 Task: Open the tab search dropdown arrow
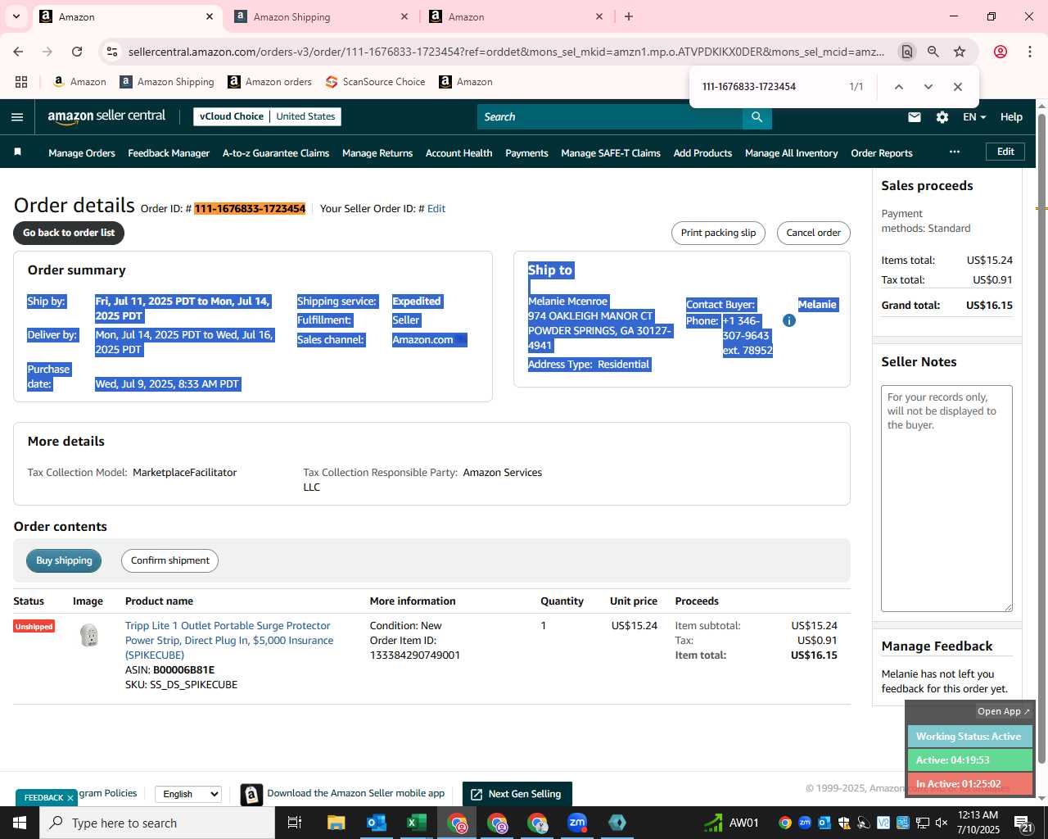[x=16, y=16]
